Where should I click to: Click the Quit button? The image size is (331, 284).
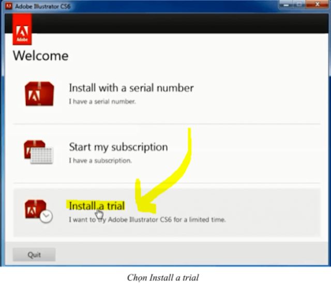tap(34, 254)
